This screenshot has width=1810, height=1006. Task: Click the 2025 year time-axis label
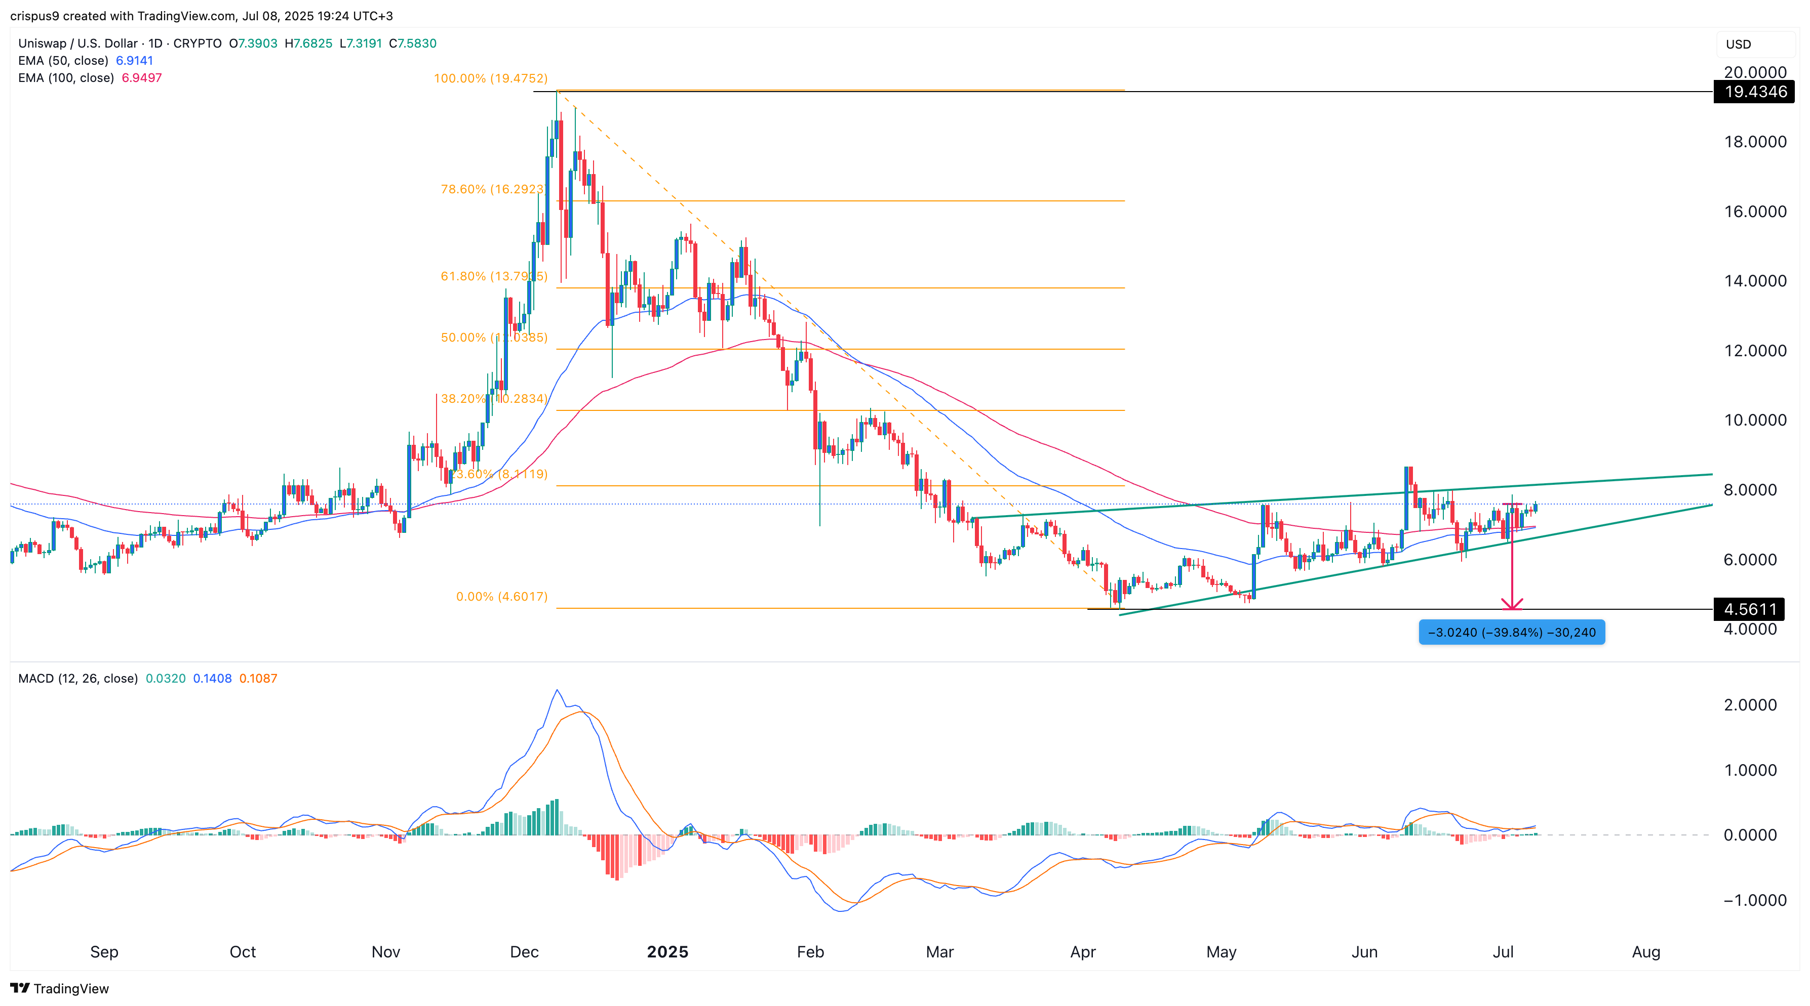coord(667,952)
